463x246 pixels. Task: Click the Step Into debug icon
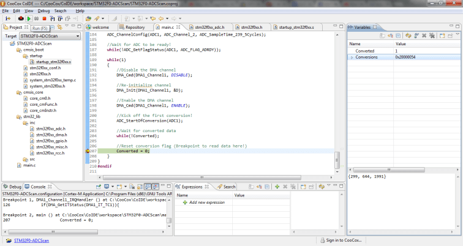tap(52, 18)
